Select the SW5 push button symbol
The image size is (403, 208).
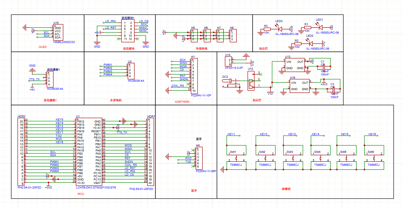point(347,158)
